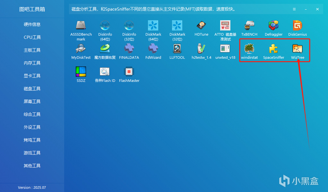Launch 各种Flash ID tool
Image resolution: width=328 pixels, height=192 pixels.
tap(105, 74)
